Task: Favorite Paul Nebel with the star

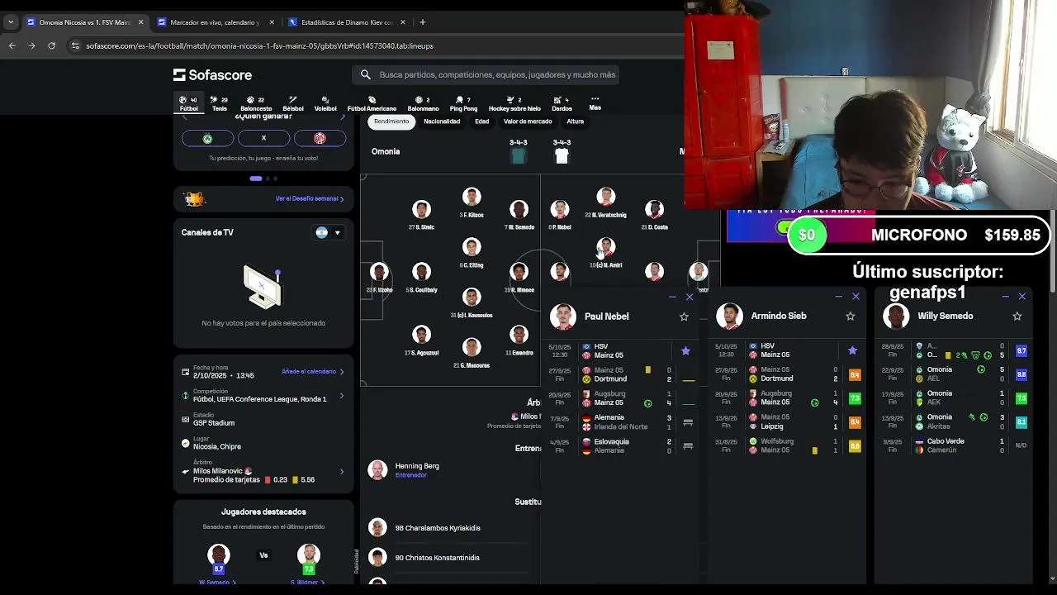Action: [x=684, y=317]
